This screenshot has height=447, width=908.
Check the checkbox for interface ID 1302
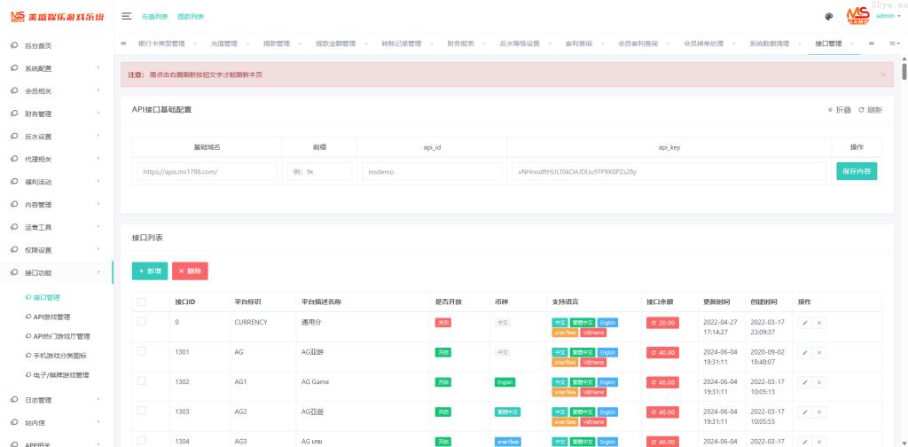click(142, 381)
